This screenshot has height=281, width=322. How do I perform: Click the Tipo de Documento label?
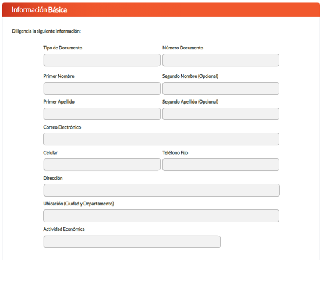[63, 48]
